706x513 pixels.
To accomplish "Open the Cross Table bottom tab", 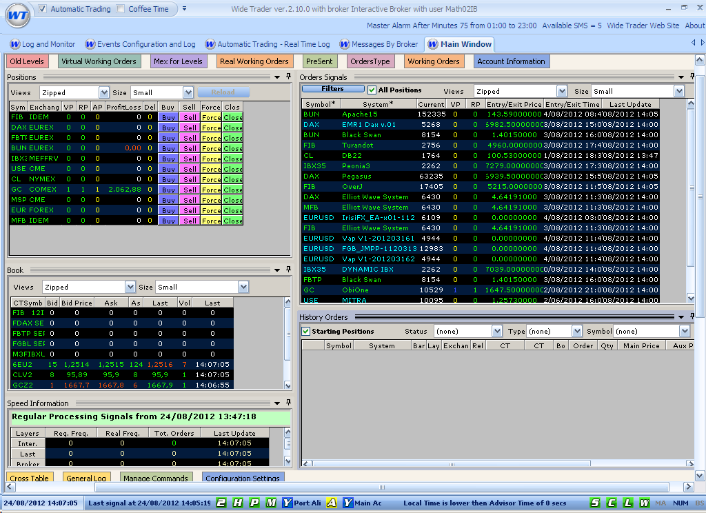I will (x=29, y=477).
